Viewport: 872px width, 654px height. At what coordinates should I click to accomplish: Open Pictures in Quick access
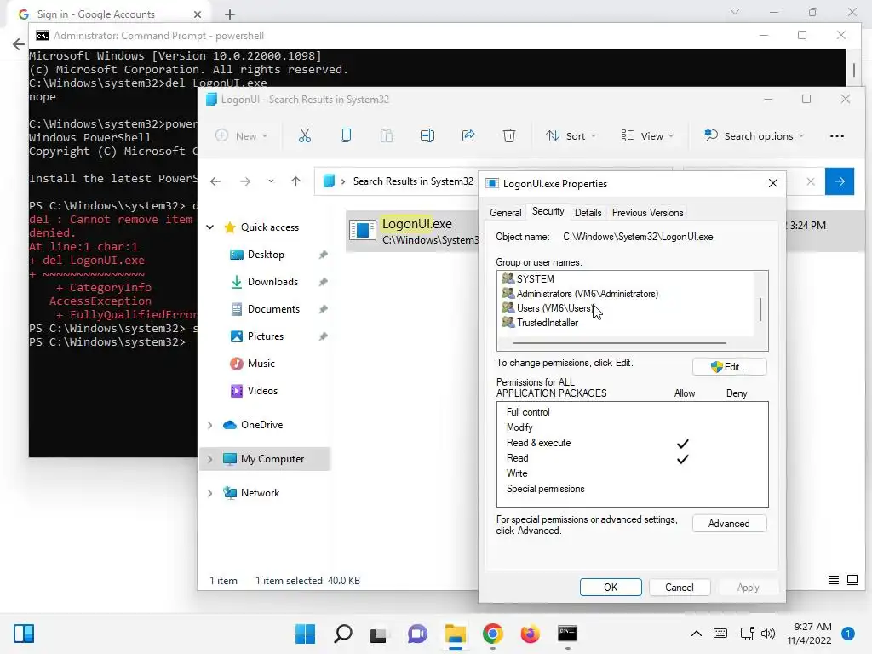point(266,336)
